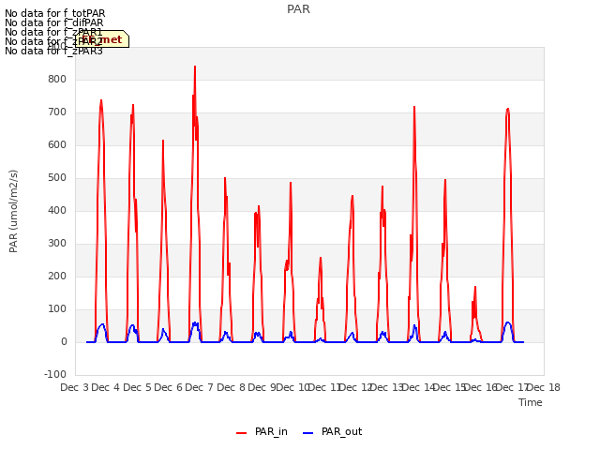Click the Dec 5 x-axis label
Image resolution: width=600 pixels, height=450 pixels.
click(137, 387)
